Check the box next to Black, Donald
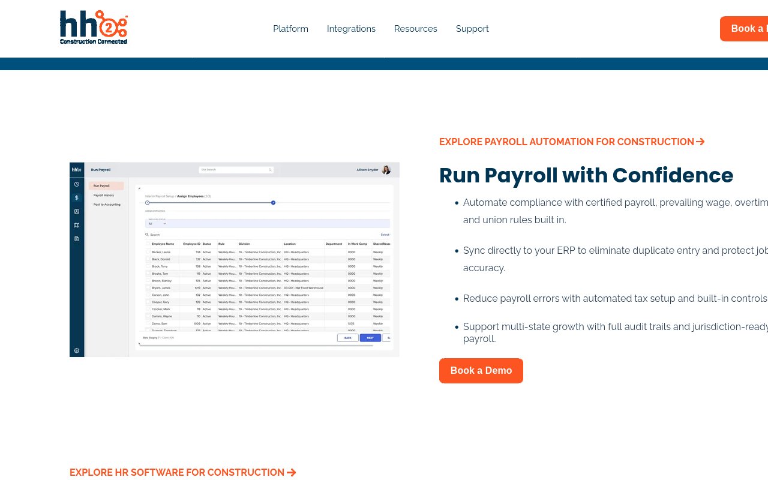The width and height of the screenshot is (768, 480). (x=148, y=259)
